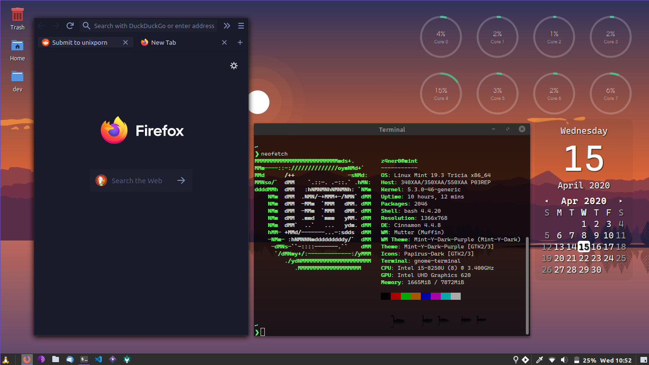Viewport: 649px width, 365px height.
Task: Click the Search the Web field
Action: 141,180
